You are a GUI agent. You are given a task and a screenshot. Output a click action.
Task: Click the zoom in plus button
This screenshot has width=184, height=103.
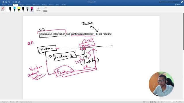[176, 102]
